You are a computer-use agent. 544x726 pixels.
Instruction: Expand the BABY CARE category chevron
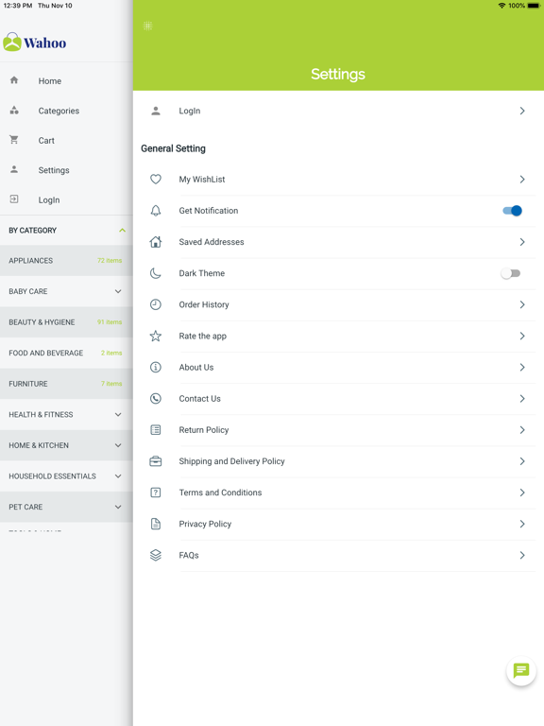(118, 291)
